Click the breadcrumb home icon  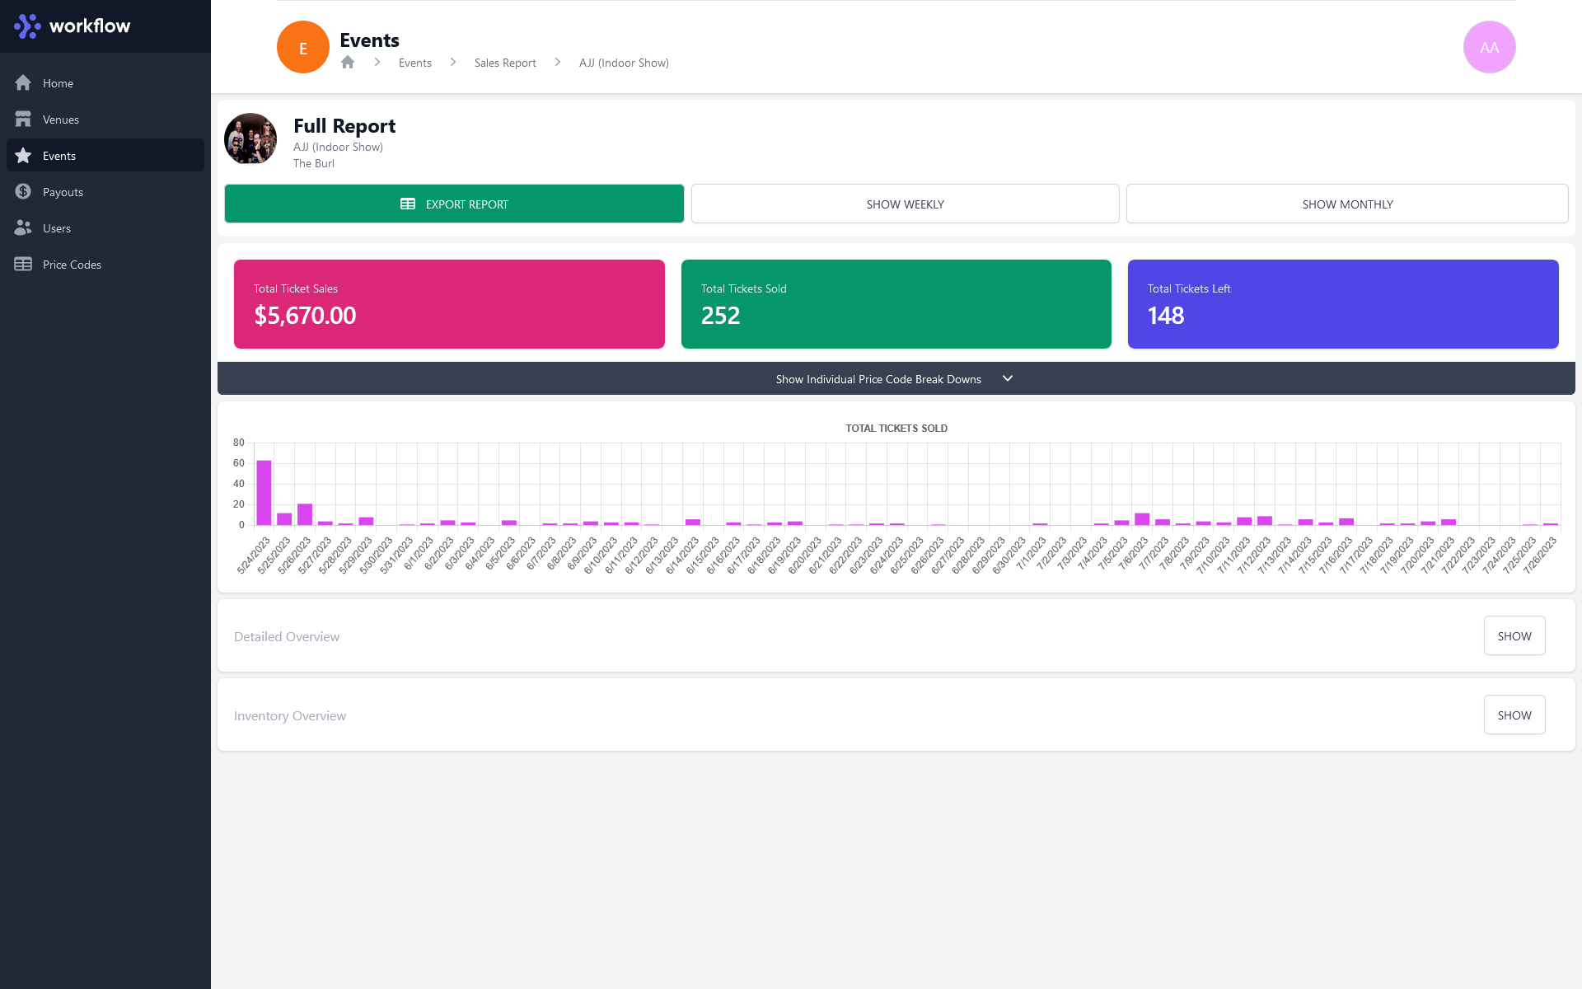pyautogui.click(x=348, y=63)
